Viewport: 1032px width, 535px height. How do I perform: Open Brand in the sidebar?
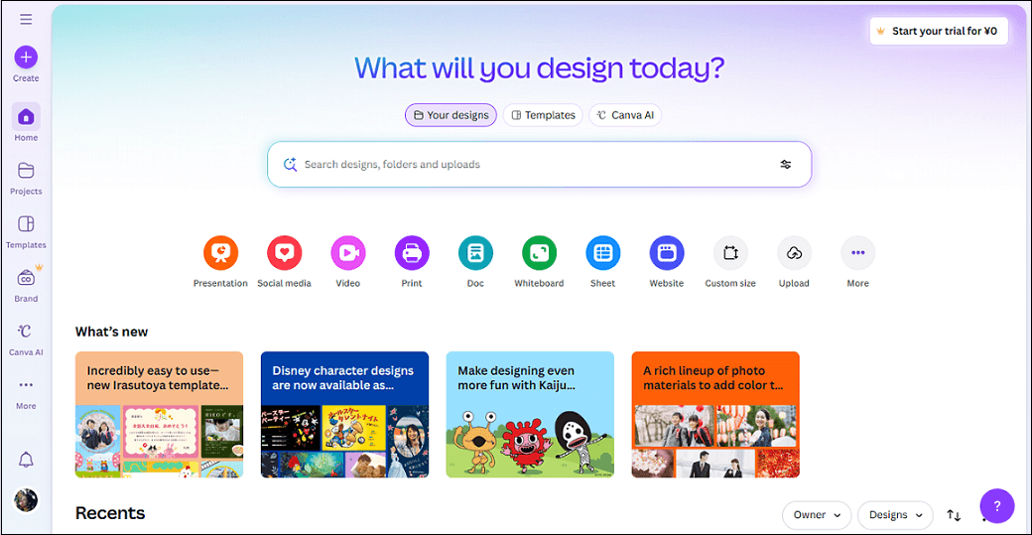point(26,285)
